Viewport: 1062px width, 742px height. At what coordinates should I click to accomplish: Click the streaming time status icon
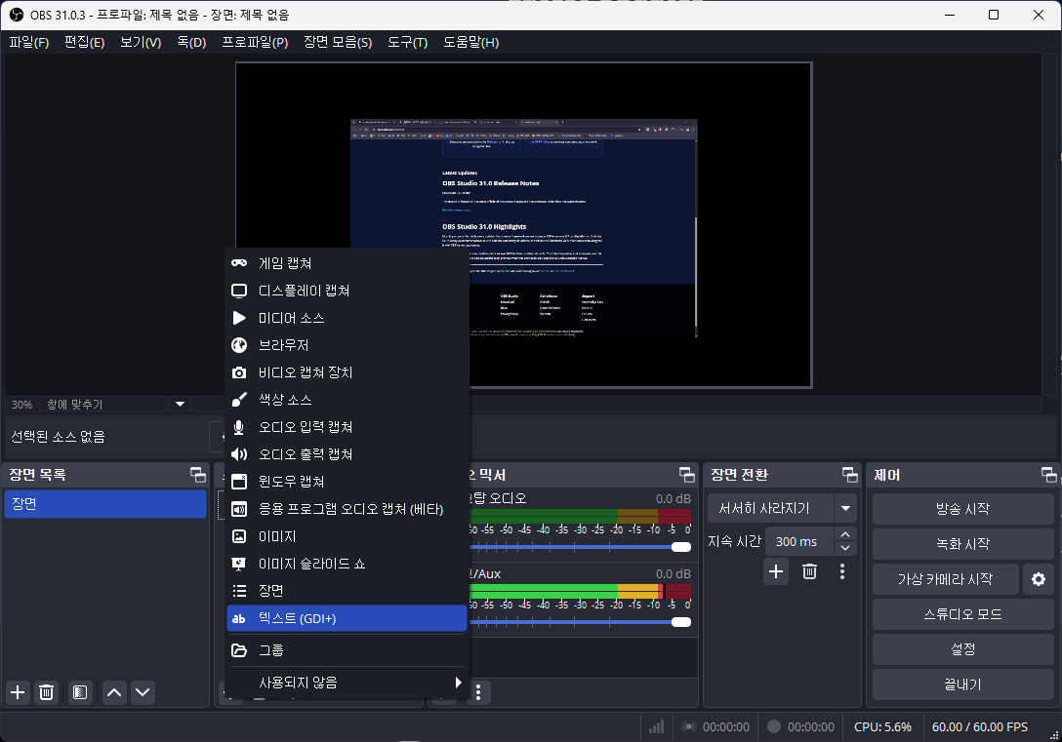coord(689,727)
